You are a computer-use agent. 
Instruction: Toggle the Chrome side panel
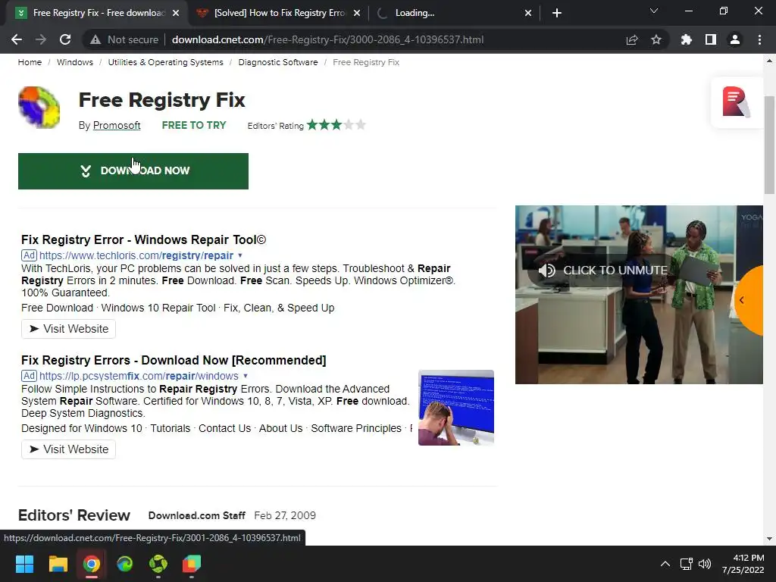point(711,39)
